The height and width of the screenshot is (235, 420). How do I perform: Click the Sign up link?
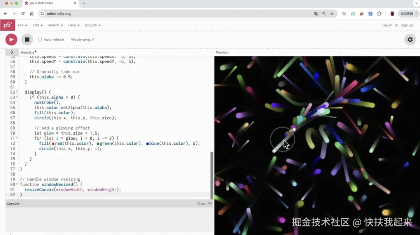point(407,25)
